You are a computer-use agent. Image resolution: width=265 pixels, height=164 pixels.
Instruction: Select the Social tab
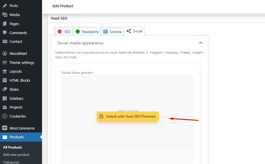click(134, 31)
